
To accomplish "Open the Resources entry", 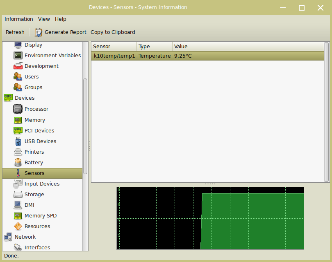I will 37,226.
